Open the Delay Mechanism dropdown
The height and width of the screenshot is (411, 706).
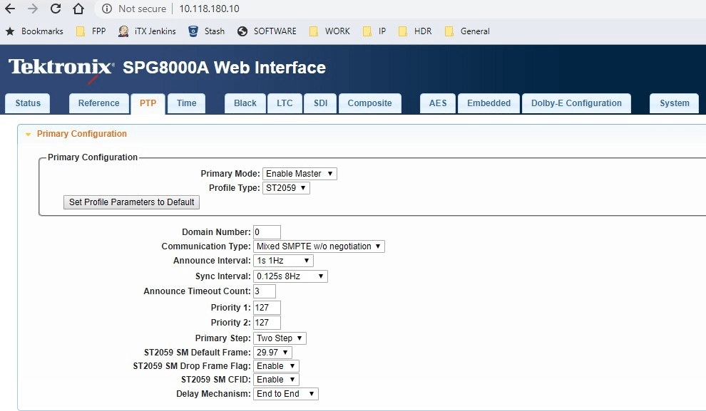click(285, 394)
